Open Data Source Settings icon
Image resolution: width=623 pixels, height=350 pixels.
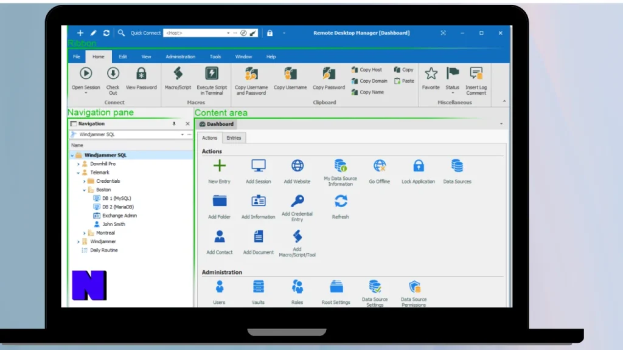tap(375, 287)
